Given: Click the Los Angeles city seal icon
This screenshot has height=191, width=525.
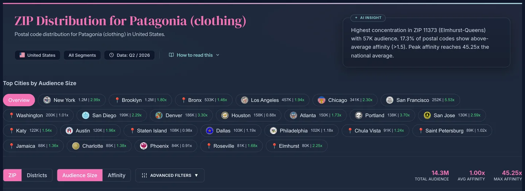Looking at the screenshot, I should click(245, 100).
